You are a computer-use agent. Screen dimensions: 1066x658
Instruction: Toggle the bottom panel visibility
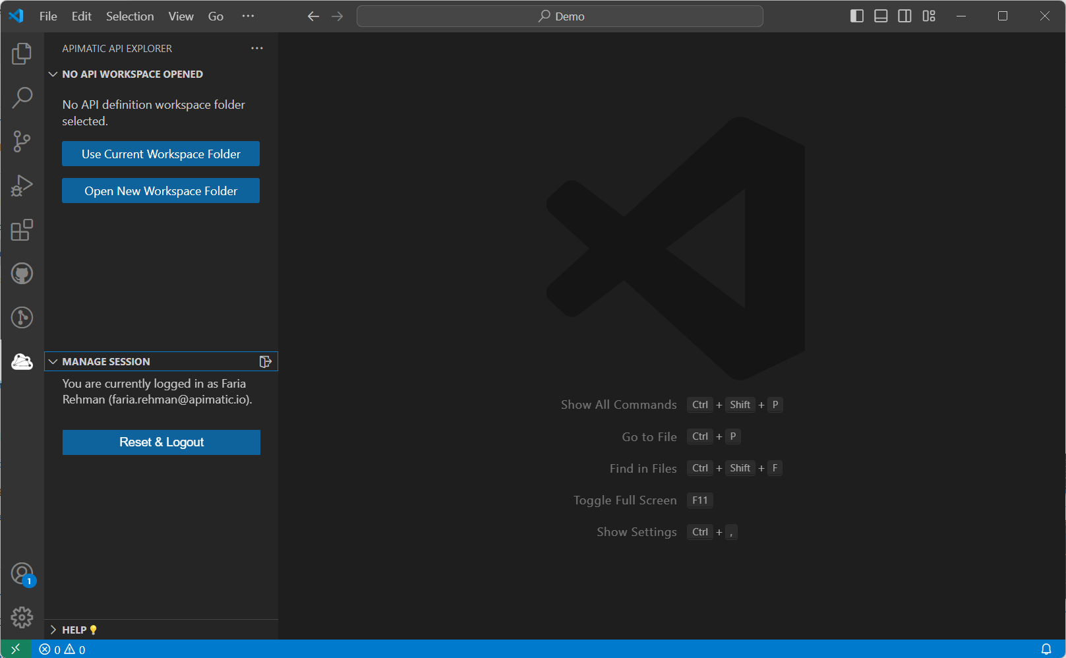tap(881, 16)
